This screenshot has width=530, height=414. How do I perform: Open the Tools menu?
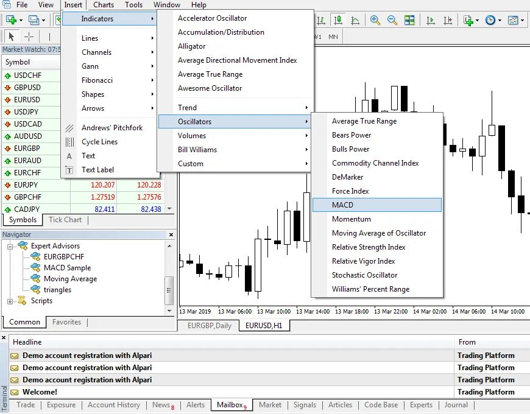click(x=133, y=5)
